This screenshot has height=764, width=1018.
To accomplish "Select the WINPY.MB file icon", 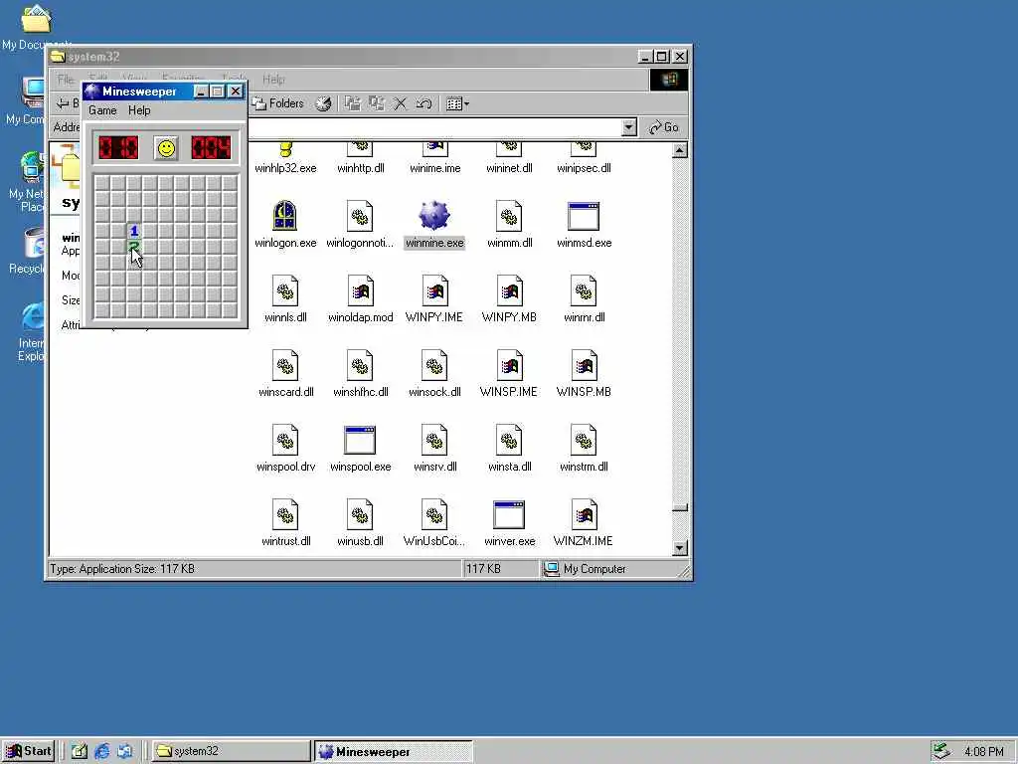I will [x=509, y=290].
